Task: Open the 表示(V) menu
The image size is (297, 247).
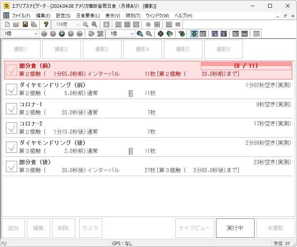Action: [113, 16]
